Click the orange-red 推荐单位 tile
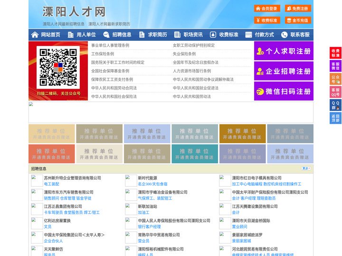 coord(51,154)
